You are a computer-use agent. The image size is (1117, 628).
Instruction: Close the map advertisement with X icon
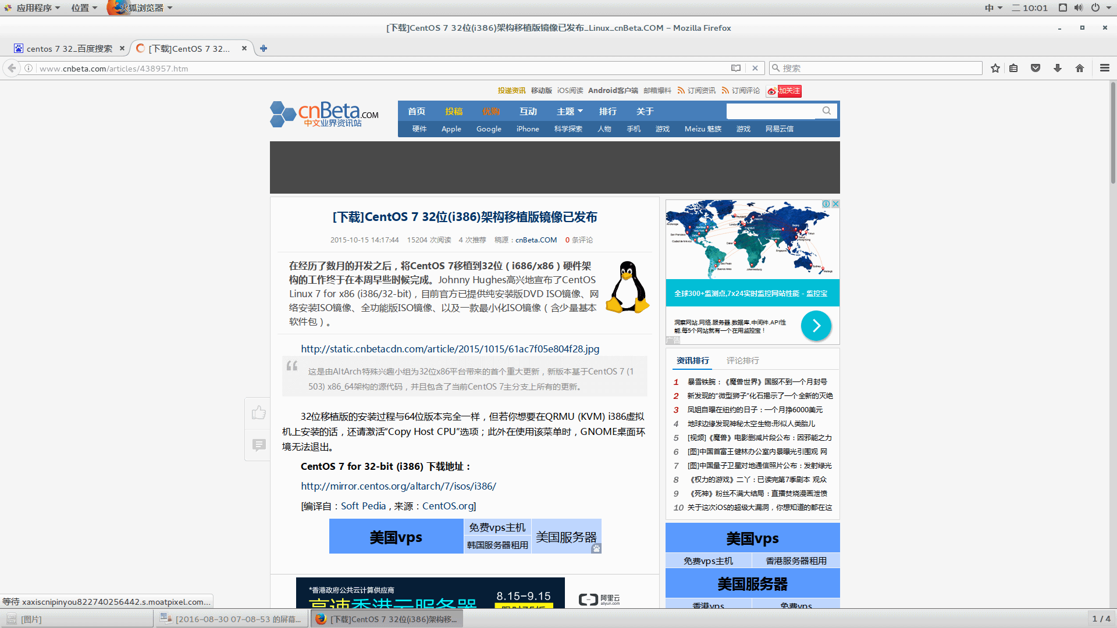[x=835, y=204]
